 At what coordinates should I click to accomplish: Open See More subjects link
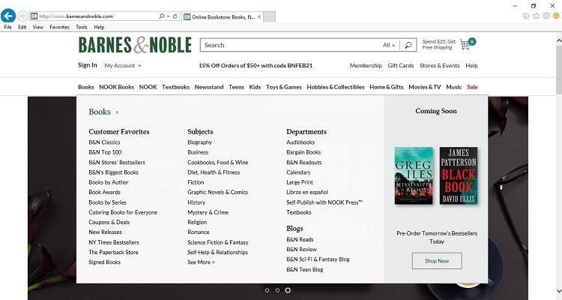(x=201, y=262)
